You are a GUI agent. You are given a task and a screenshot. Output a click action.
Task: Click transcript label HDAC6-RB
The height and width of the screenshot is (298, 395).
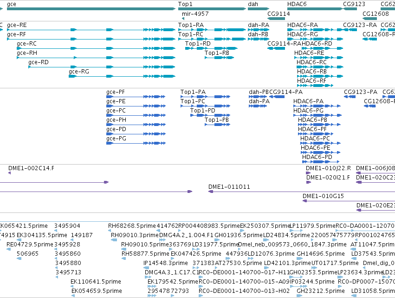click(312, 72)
